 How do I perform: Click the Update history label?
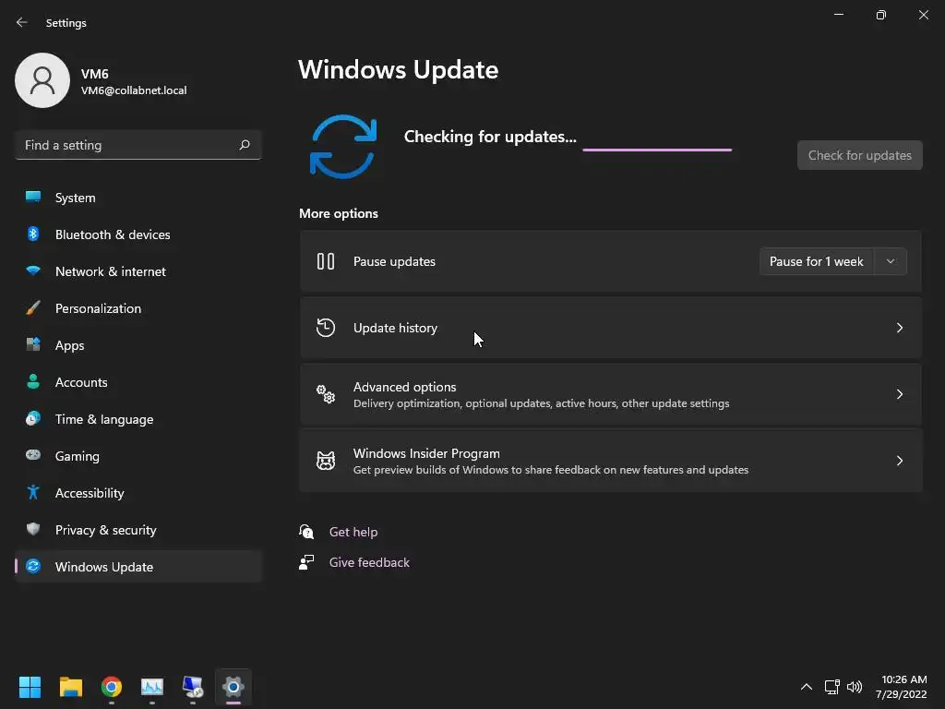pyautogui.click(x=395, y=328)
